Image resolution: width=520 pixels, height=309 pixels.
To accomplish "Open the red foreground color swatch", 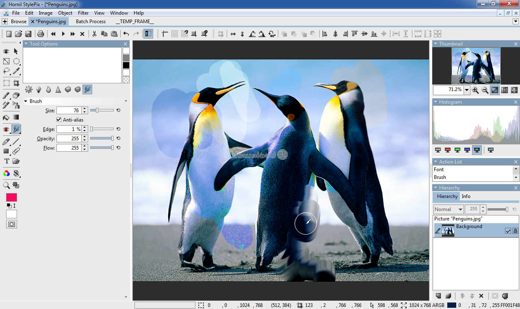I will coord(11,197).
